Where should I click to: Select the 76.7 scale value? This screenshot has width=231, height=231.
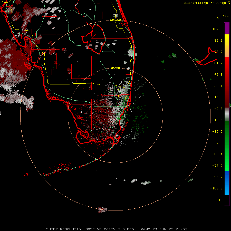click(x=218, y=52)
